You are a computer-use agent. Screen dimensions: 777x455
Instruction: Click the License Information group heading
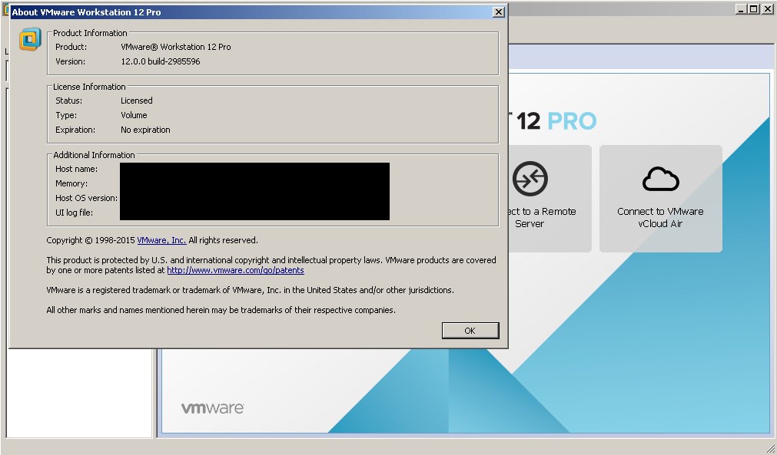point(89,87)
